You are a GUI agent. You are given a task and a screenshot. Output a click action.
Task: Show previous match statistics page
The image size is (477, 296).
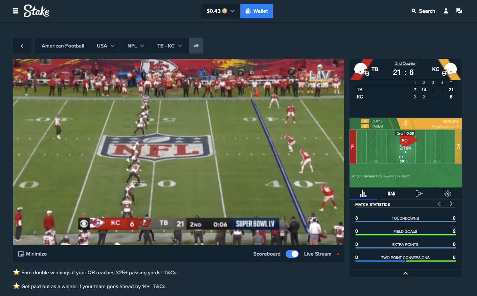point(439,204)
